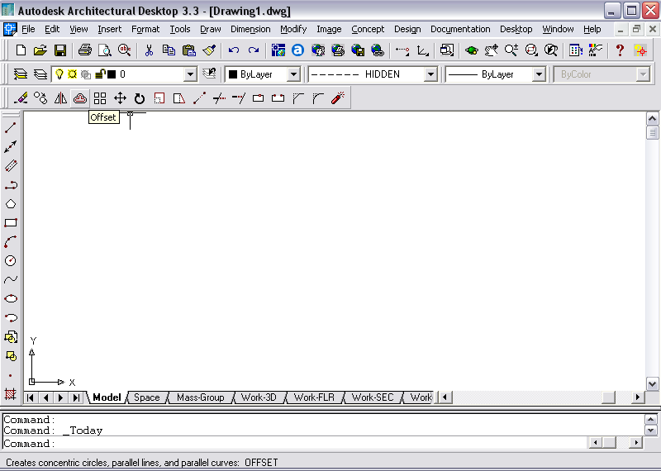Select the Explode tool
Viewport: 661px width, 471px height.
(338, 98)
